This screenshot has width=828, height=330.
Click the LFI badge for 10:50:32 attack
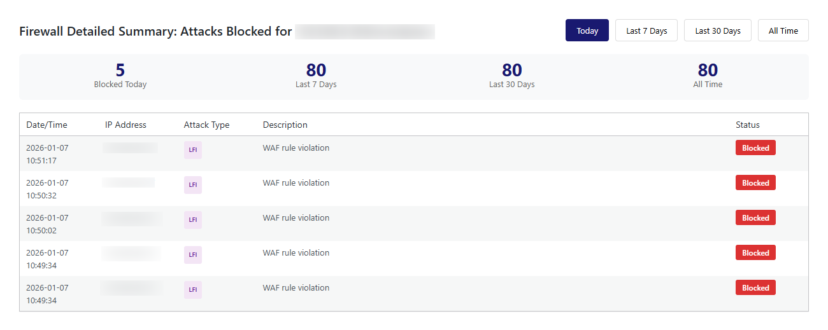coord(192,185)
